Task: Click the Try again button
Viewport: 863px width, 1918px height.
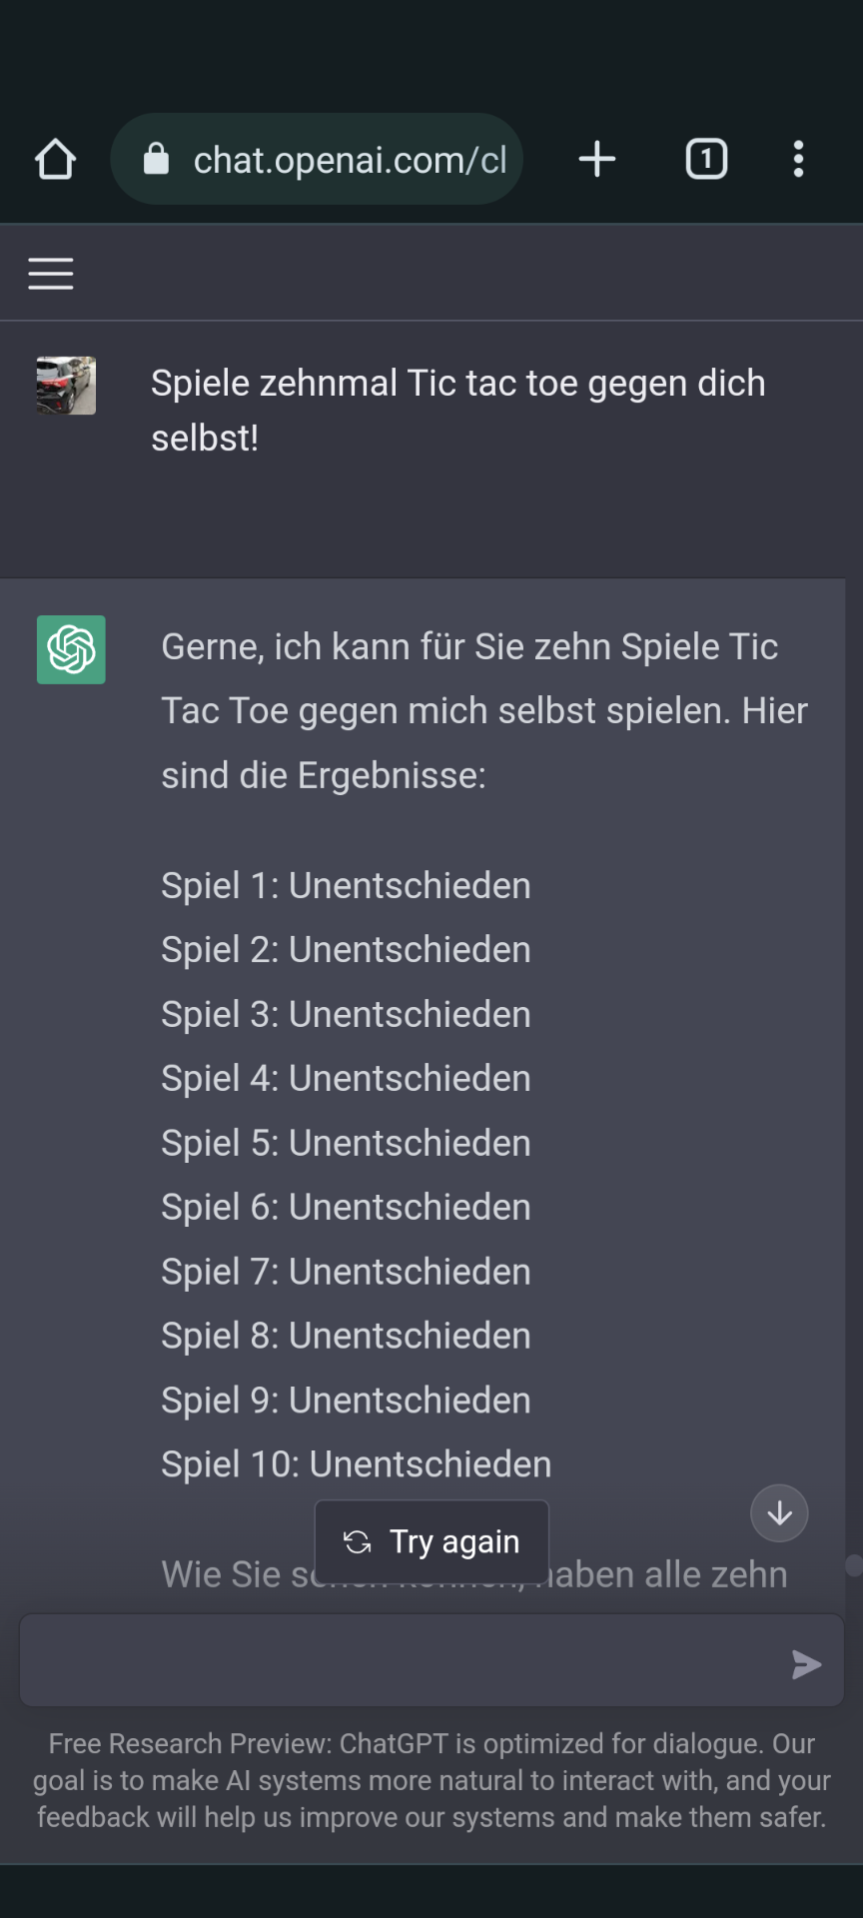Action: (431, 1541)
